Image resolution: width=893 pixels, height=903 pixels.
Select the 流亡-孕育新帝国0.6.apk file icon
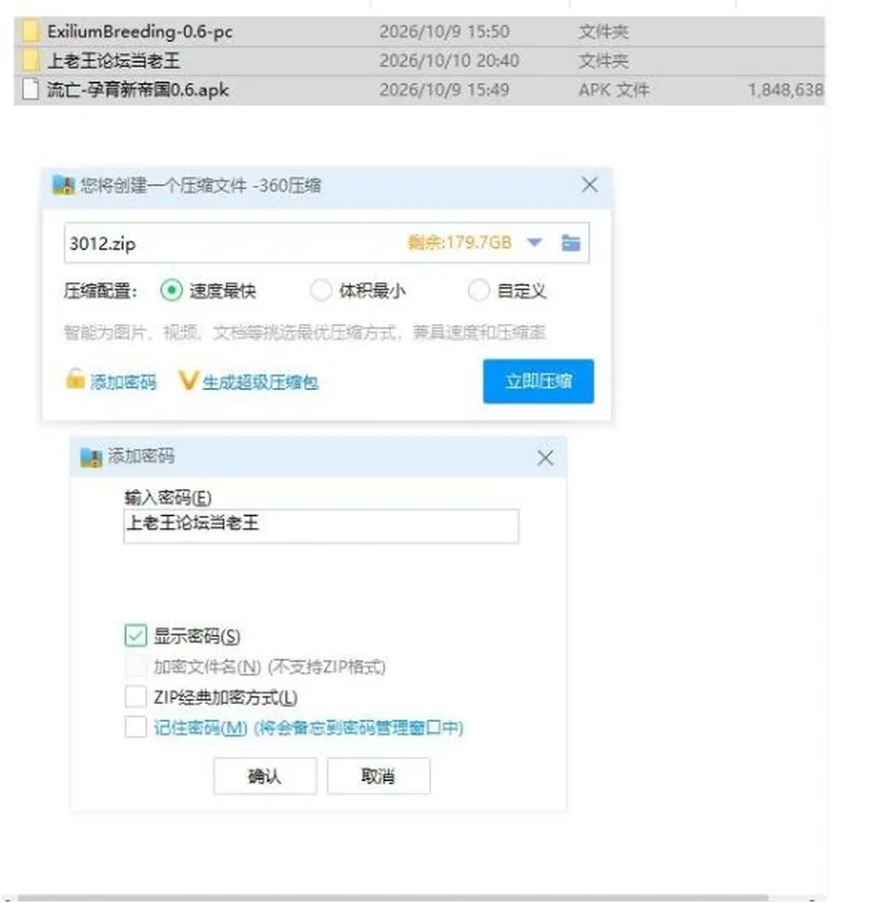pyautogui.click(x=31, y=90)
